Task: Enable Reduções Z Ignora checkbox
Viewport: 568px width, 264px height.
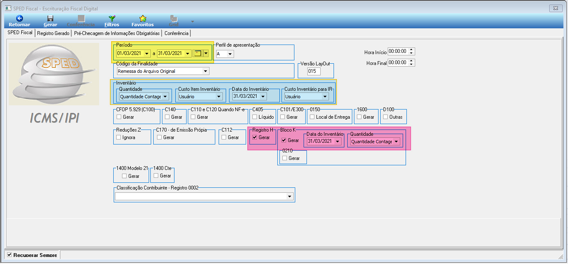Action: click(x=119, y=137)
